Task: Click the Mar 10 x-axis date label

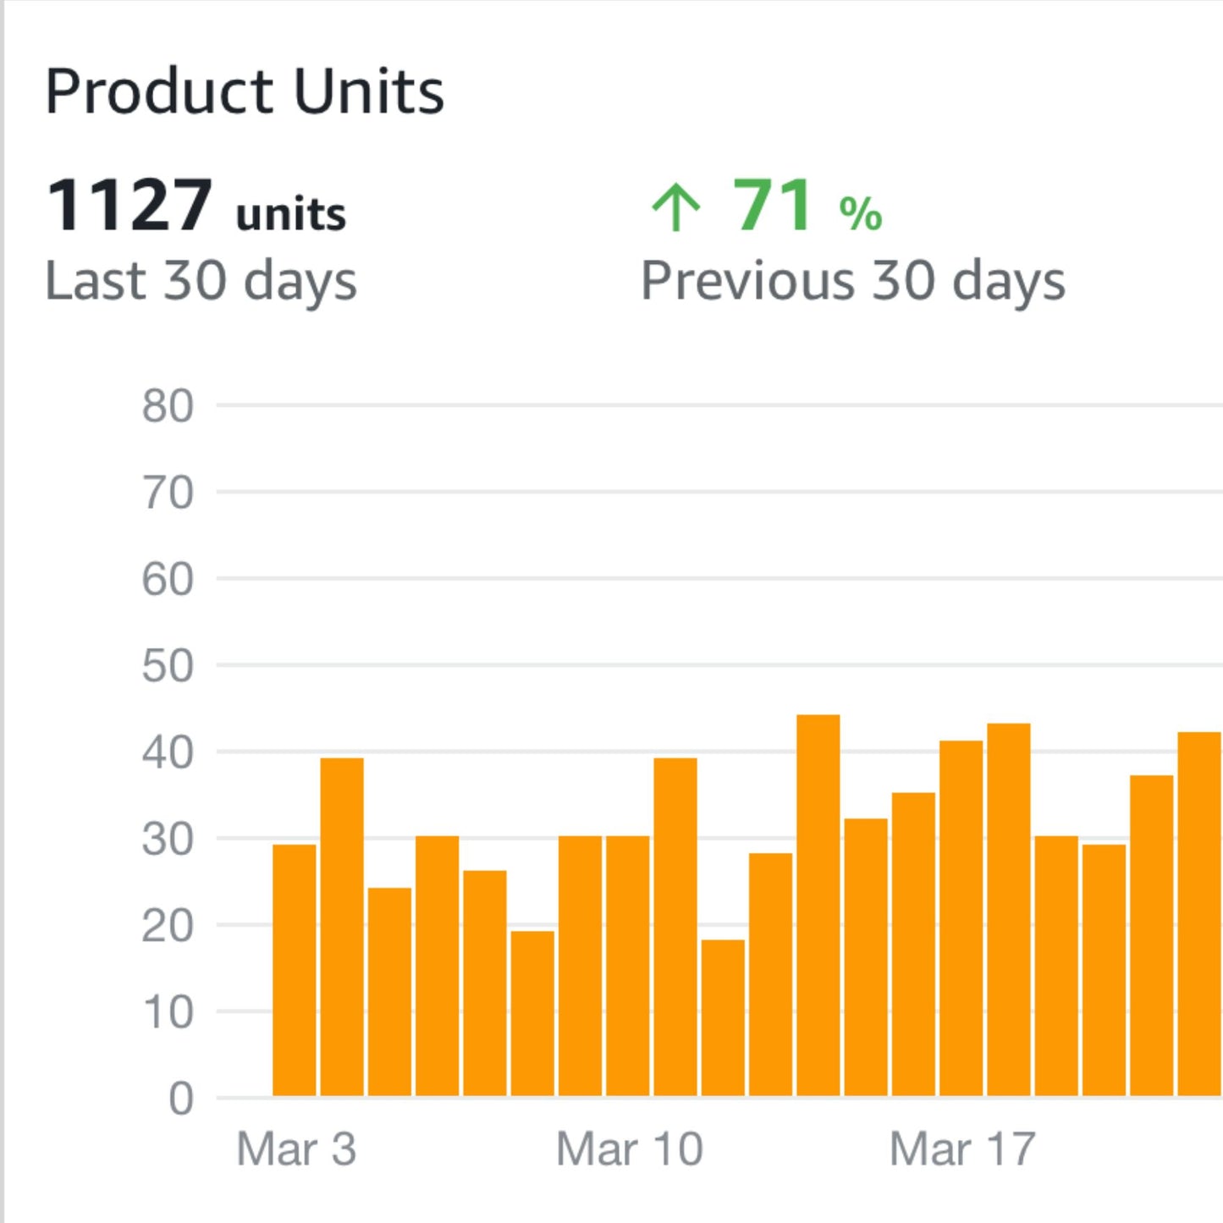Action: pyautogui.click(x=629, y=1149)
